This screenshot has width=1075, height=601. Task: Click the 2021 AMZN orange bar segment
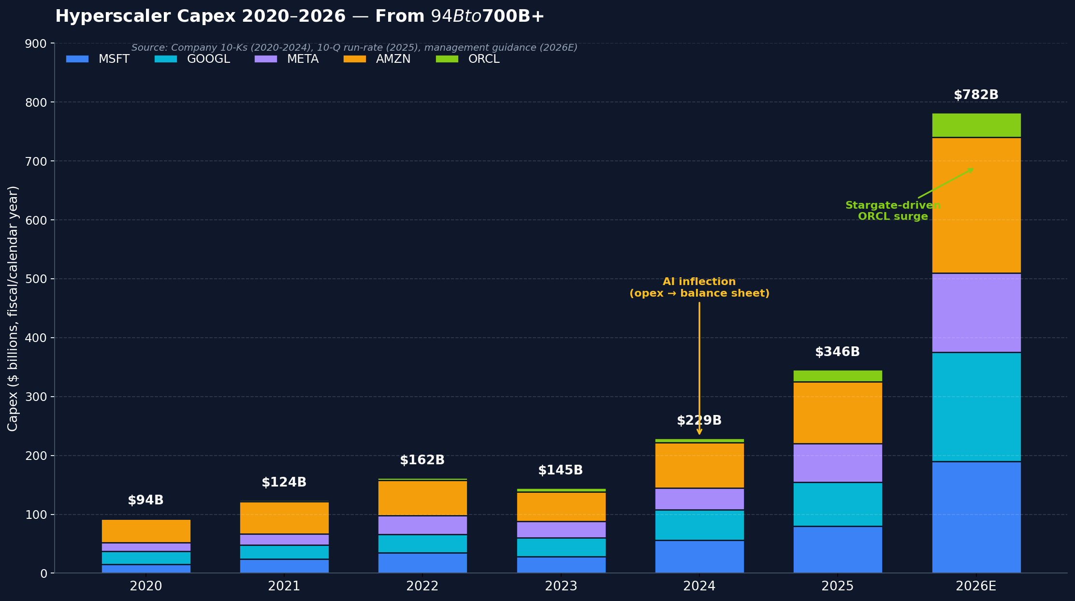coord(284,518)
